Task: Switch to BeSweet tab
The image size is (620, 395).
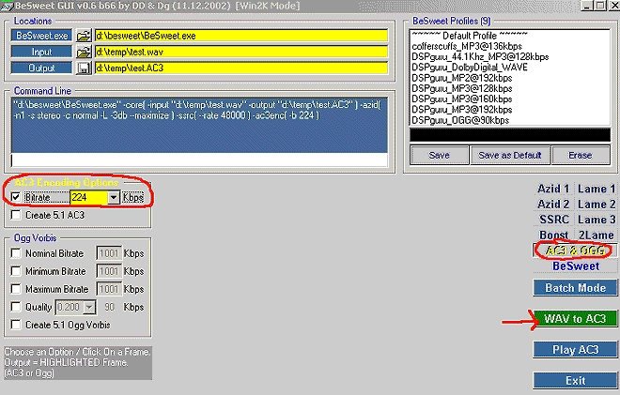Action: coord(576,266)
